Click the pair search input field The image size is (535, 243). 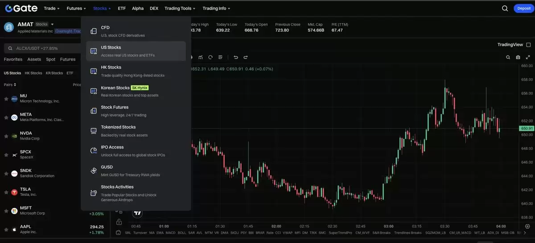(42, 48)
